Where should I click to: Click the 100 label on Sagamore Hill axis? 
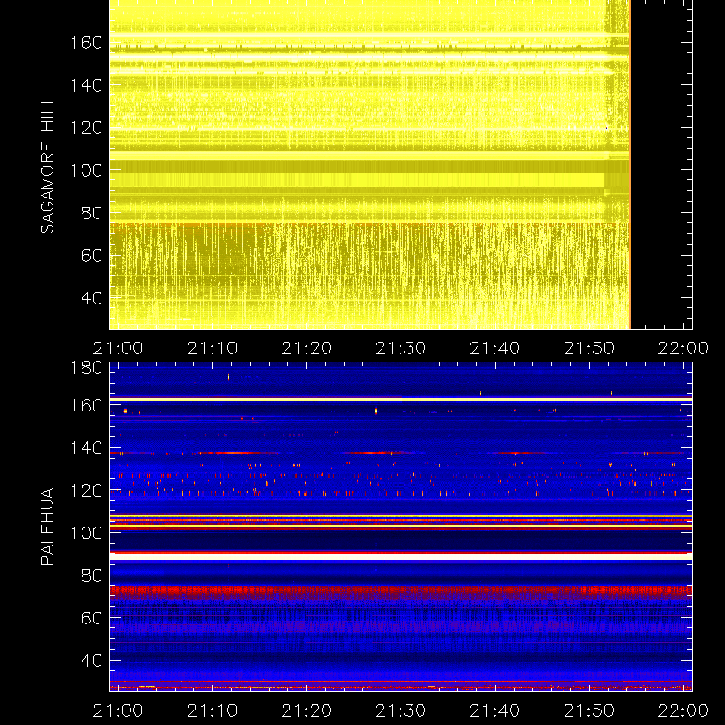click(x=86, y=170)
